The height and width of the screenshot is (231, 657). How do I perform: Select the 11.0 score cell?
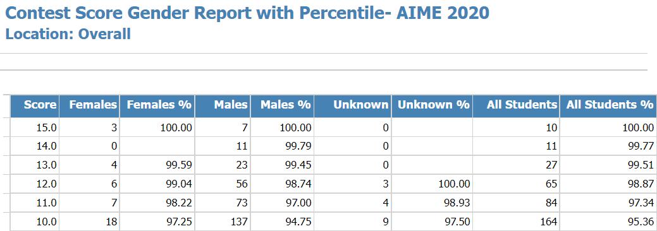pyautogui.click(x=35, y=203)
